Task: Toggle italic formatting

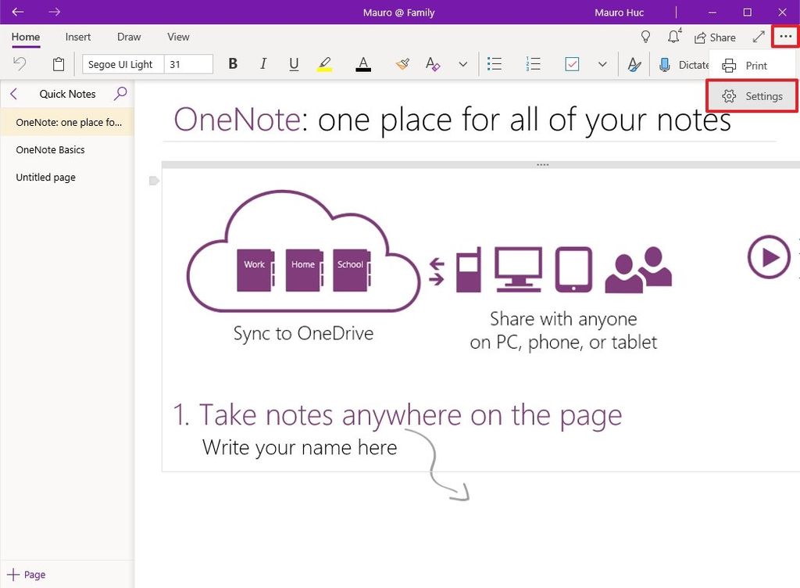Action: pyautogui.click(x=263, y=64)
